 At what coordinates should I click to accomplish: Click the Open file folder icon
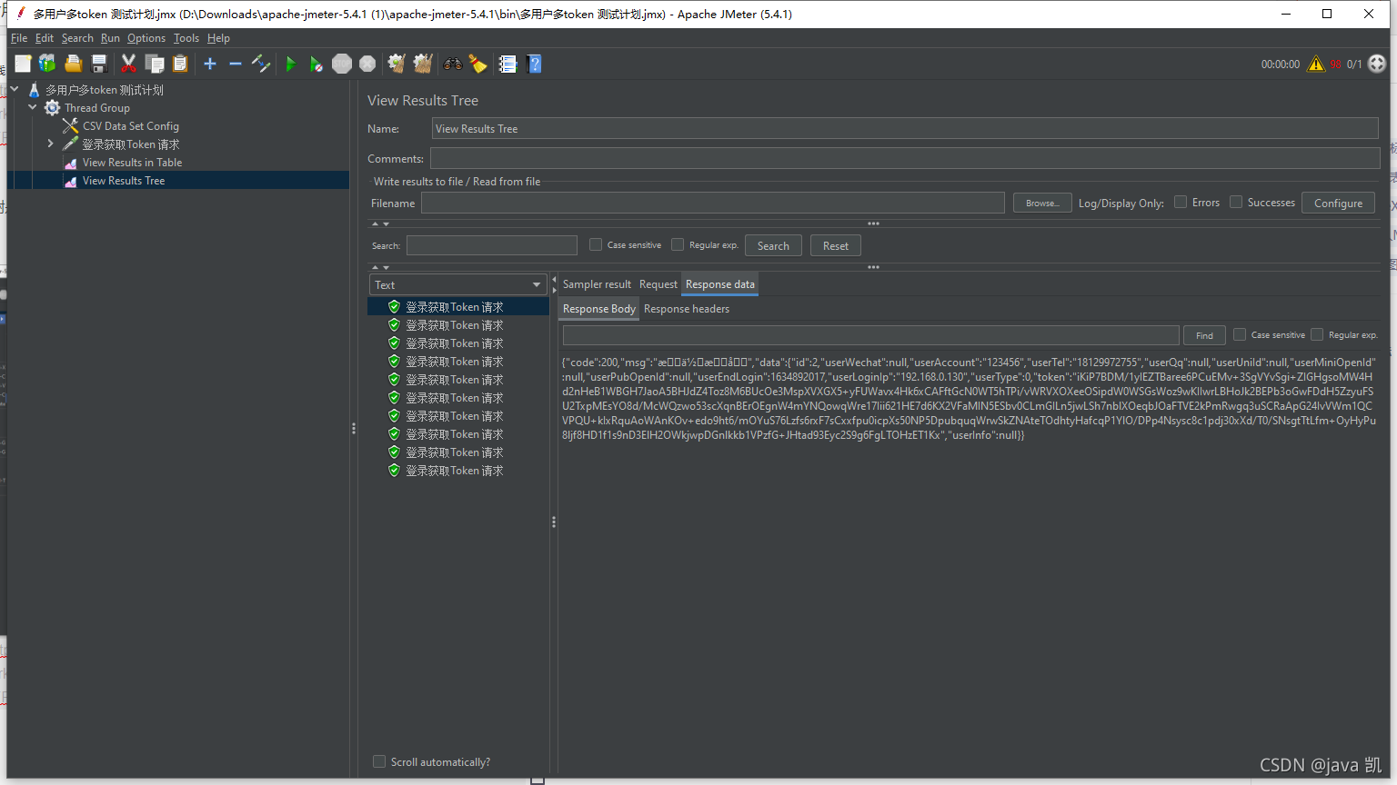pyautogui.click(x=74, y=64)
